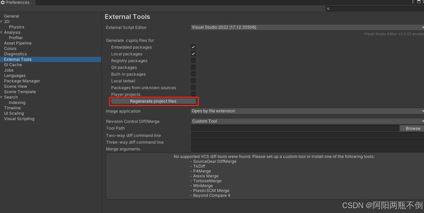Select Visual Scripting in the sidebar
Screen dimensions: 424x213
(x=19, y=119)
